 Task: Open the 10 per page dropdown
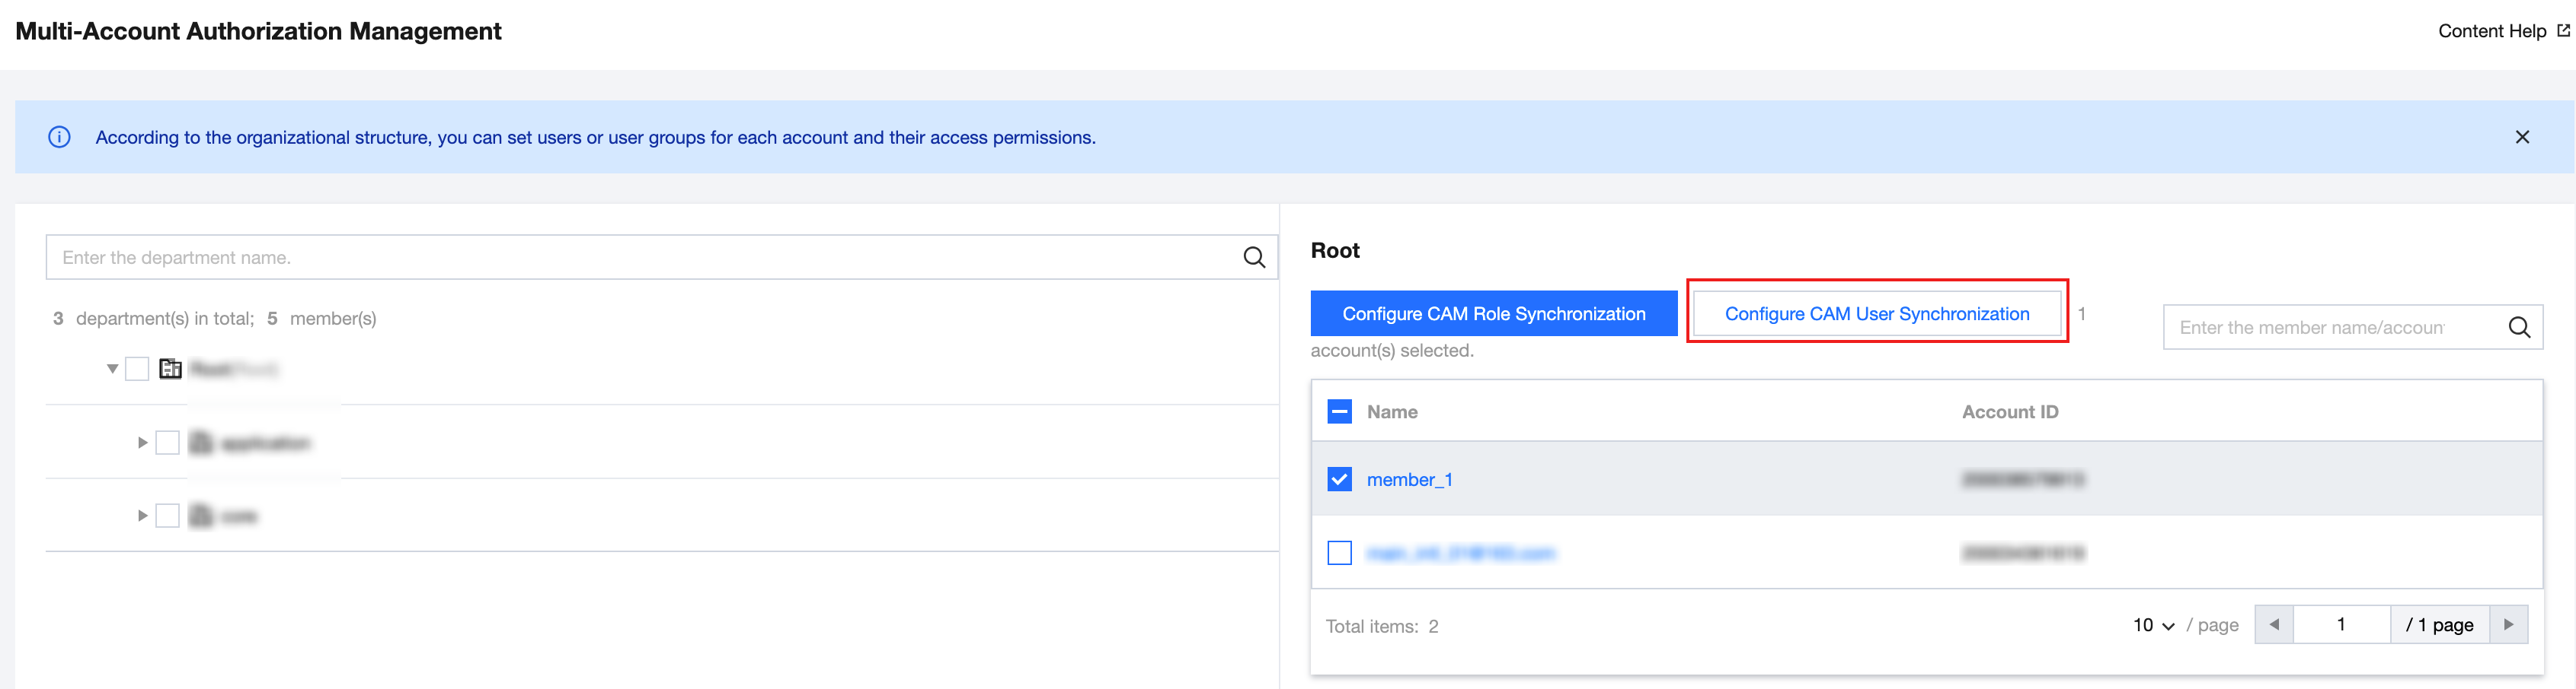point(2152,625)
